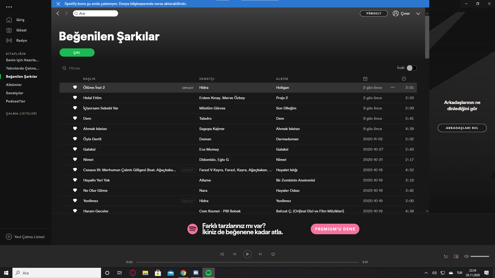
Task: Adjust the volume slider
Action: coord(480,256)
